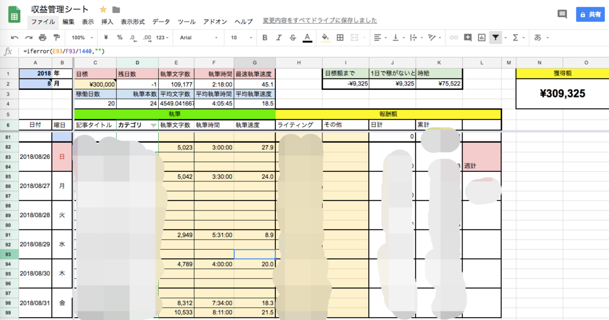Click the blue 共有 share button

click(590, 14)
